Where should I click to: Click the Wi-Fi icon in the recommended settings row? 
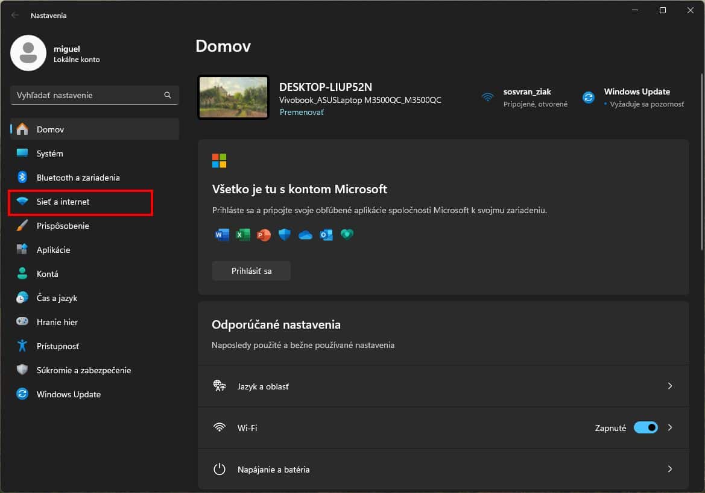220,427
